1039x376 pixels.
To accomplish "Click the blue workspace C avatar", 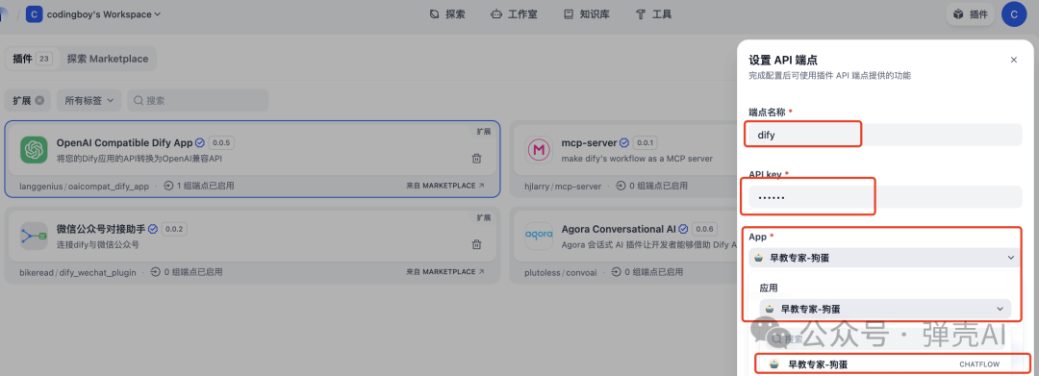I will 34,13.
